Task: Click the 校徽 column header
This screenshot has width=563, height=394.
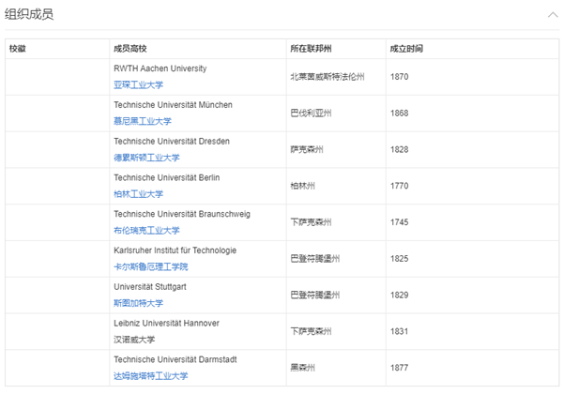Action: coord(18,49)
